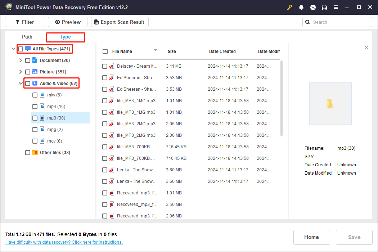Check the mov (8) checkbox
The width and height of the screenshot is (378, 252).
click(35, 141)
